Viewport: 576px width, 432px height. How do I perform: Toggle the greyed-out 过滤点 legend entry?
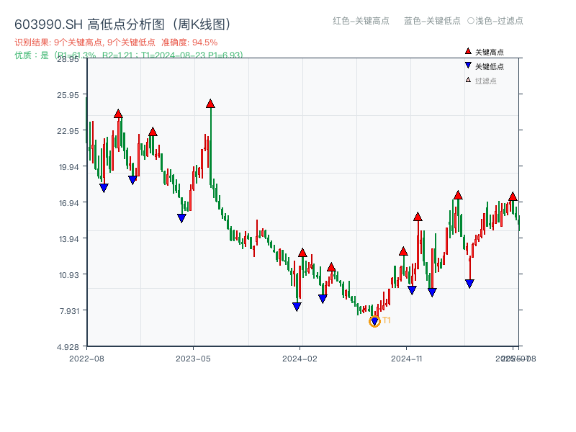pyautogui.click(x=481, y=81)
